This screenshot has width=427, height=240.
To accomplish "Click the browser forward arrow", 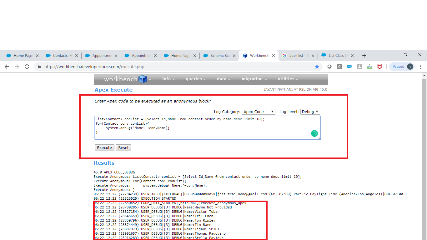I will pyautogui.click(x=17, y=67).
